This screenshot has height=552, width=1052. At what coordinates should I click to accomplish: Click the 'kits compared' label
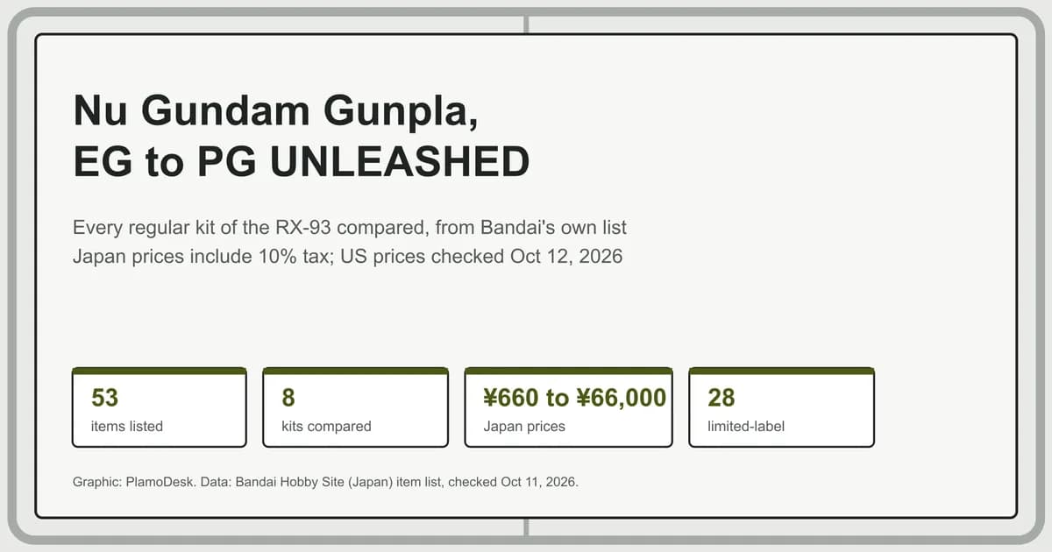[326, 427]
